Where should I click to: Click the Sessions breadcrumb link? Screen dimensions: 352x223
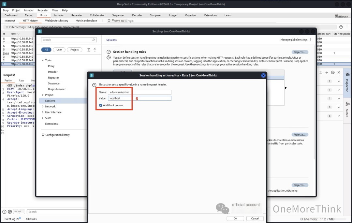coord(111,40)
